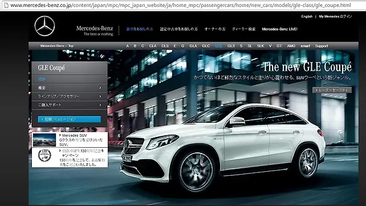
Task: Open Mercedes SUV promo thumbnail
Action: [44, 140]
